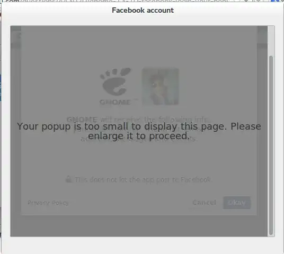Cancel the Facebook authorization
The width and height of the screenshot is (284, 254).
pyautogui.click(x=205, y=202)
